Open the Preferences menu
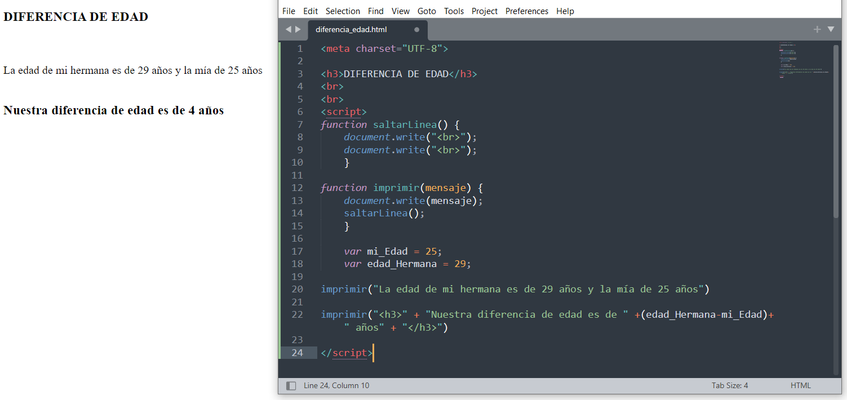 click(527, 11)
